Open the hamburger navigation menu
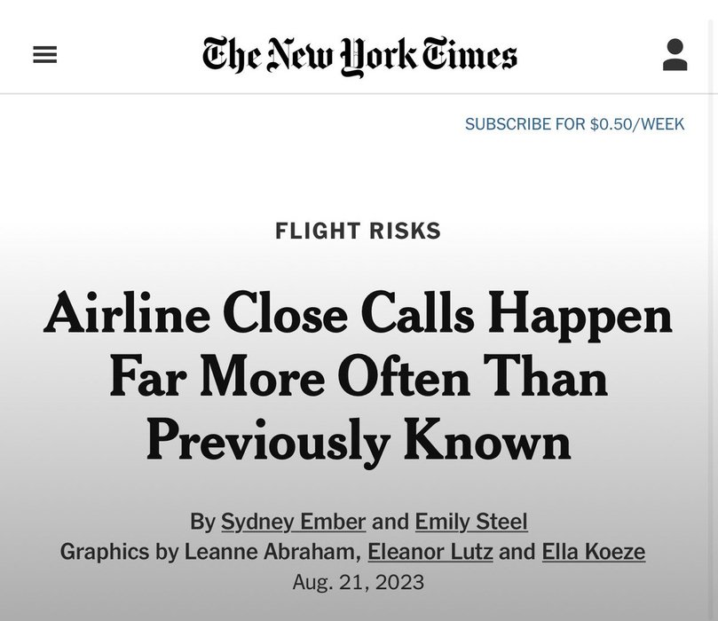 pos(44,55)
